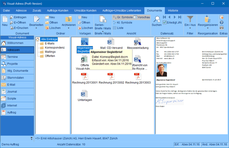Open Internet in the sidebar
The width and height of the screenshot is (229, 148).
coord(17,106)
